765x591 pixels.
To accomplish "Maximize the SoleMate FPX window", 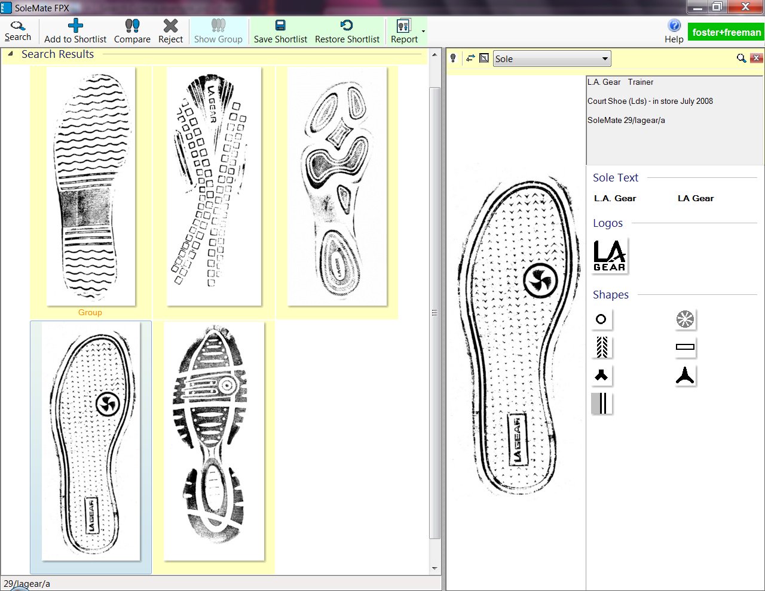I will tap(717, 7).
